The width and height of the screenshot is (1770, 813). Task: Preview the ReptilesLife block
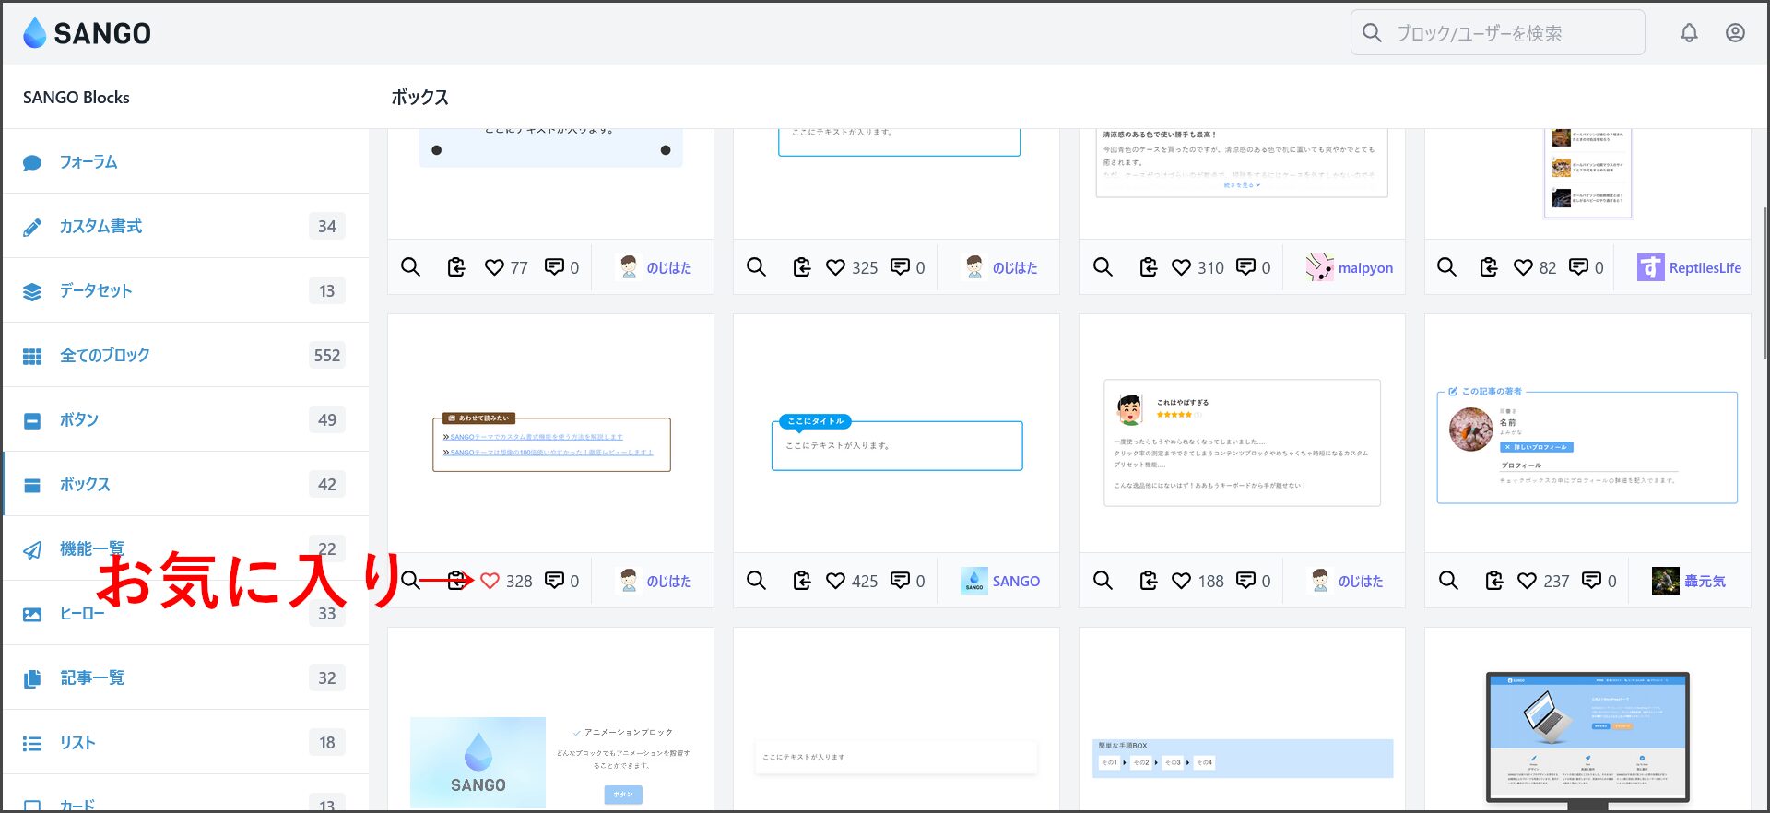click(x=1447, y=267)
